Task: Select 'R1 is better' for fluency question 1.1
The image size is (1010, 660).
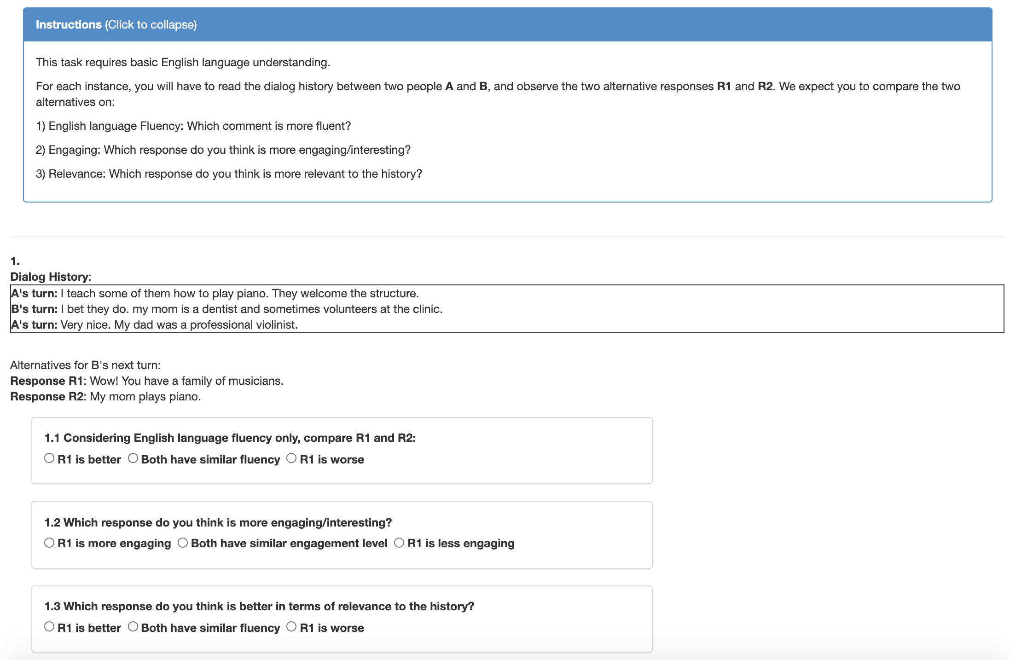Action: [x=49, y=458]
